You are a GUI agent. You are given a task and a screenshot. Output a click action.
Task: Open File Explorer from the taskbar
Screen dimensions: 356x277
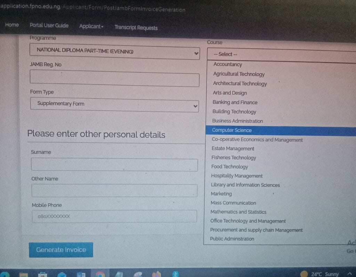coord(24,275)
